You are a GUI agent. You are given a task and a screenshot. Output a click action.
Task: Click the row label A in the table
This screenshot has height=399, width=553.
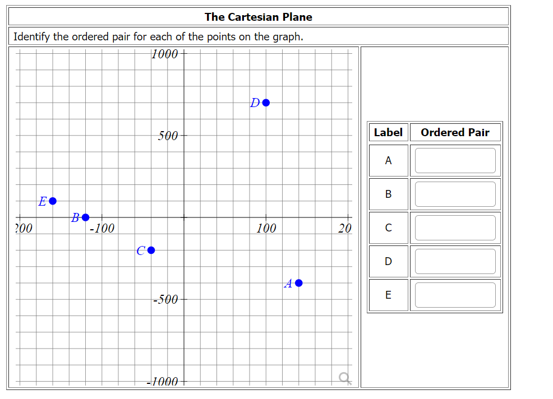point(388,160)
